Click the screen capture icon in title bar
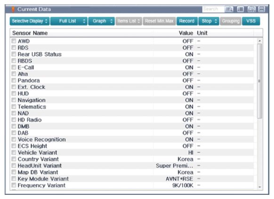Image resolution: width=274 pixels, height=199 pixels. [x=251, y=9]
